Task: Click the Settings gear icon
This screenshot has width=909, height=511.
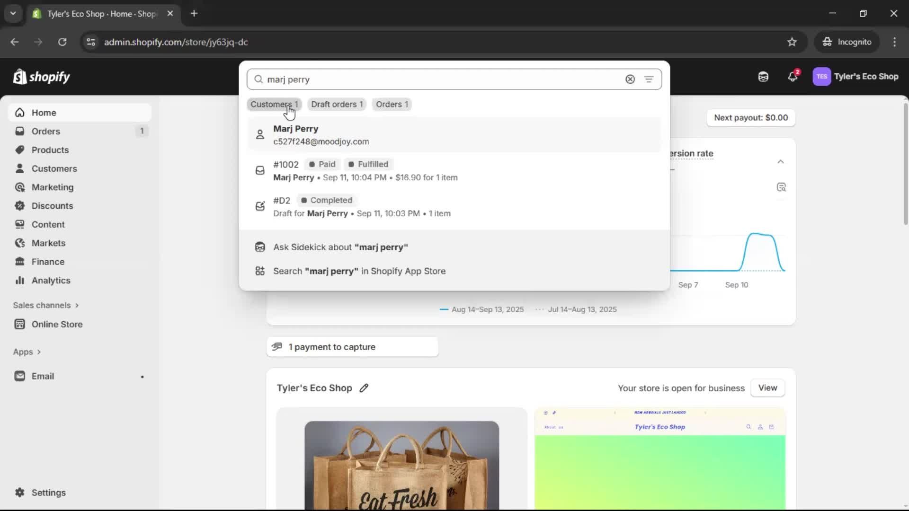Action: (x=20, y=493)
